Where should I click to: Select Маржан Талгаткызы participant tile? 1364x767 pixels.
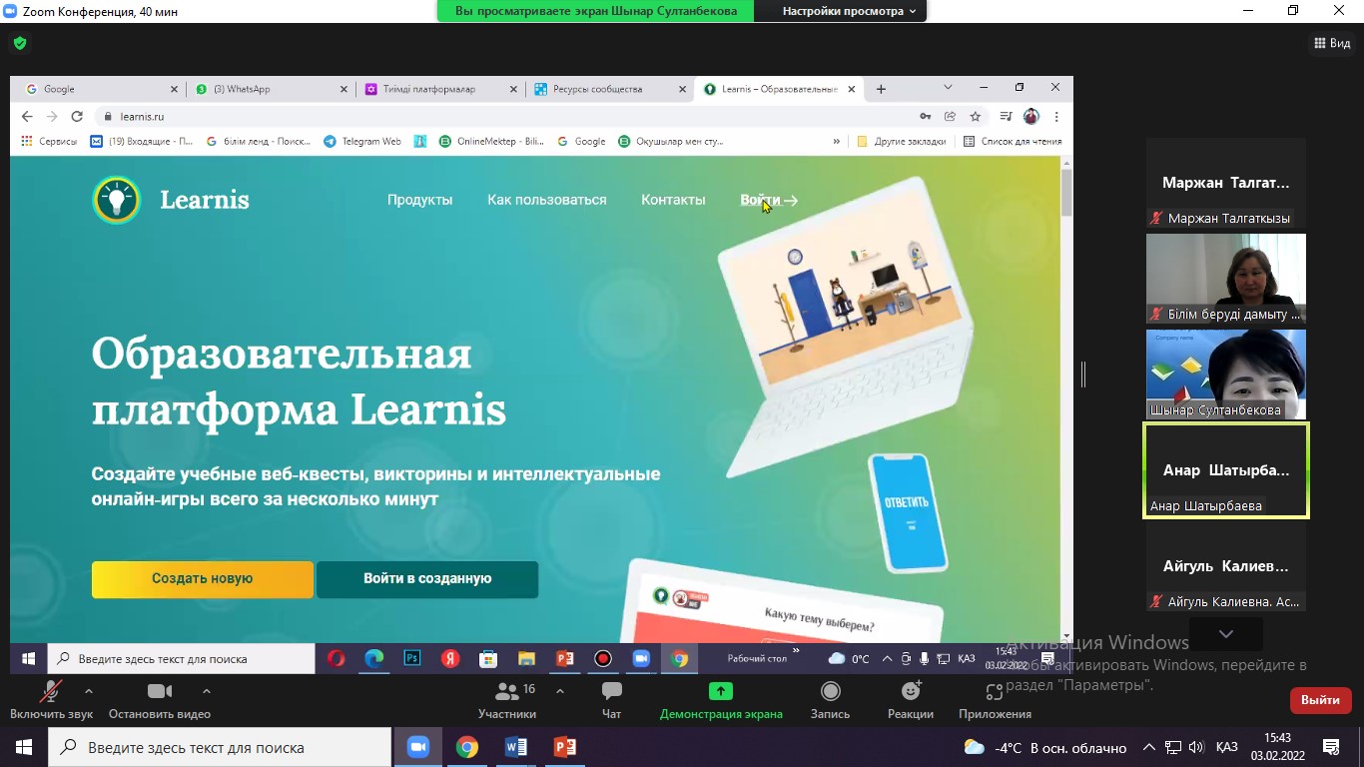(x=1226, y=183)
